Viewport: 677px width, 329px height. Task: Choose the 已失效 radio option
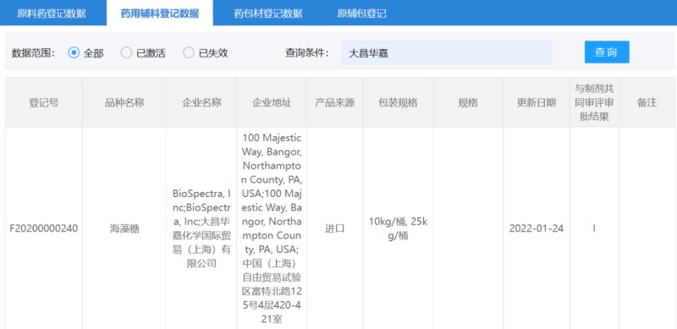[x=189, y=52]
